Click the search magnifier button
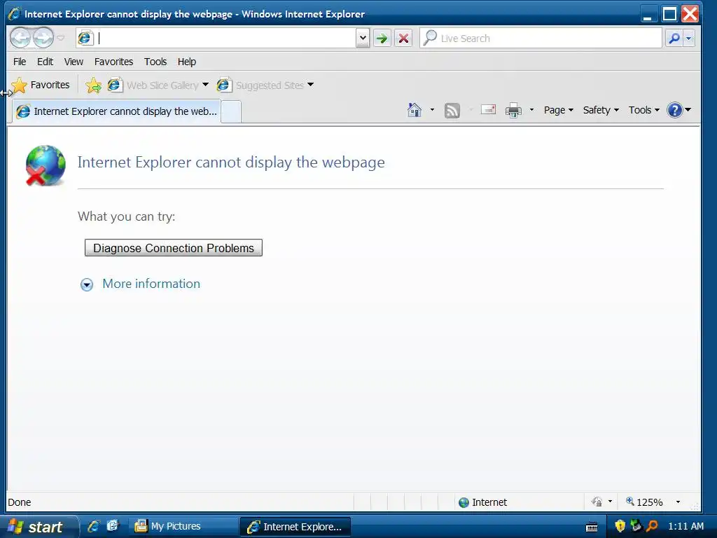Image resolution: width=717 pixels, height=538 pixels. [x=674, y=38]
